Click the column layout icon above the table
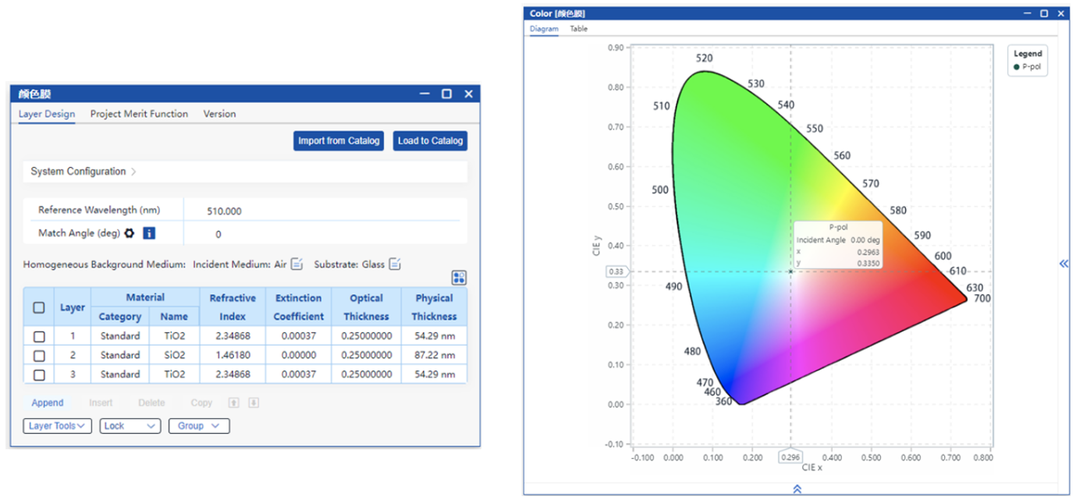 click(459, 278)
